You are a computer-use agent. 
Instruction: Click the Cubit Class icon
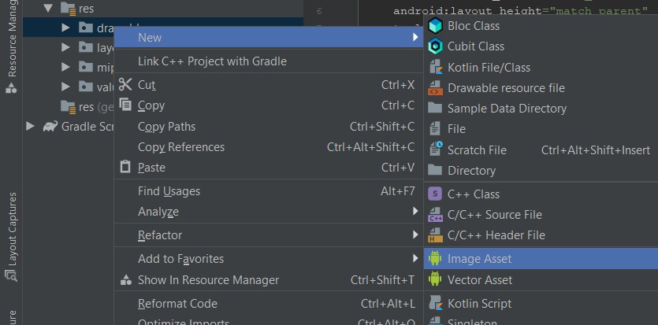[435, 46]
